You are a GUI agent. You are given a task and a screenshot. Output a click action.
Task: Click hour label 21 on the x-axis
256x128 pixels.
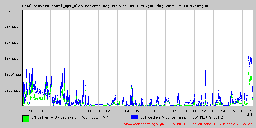pos(60,111)
